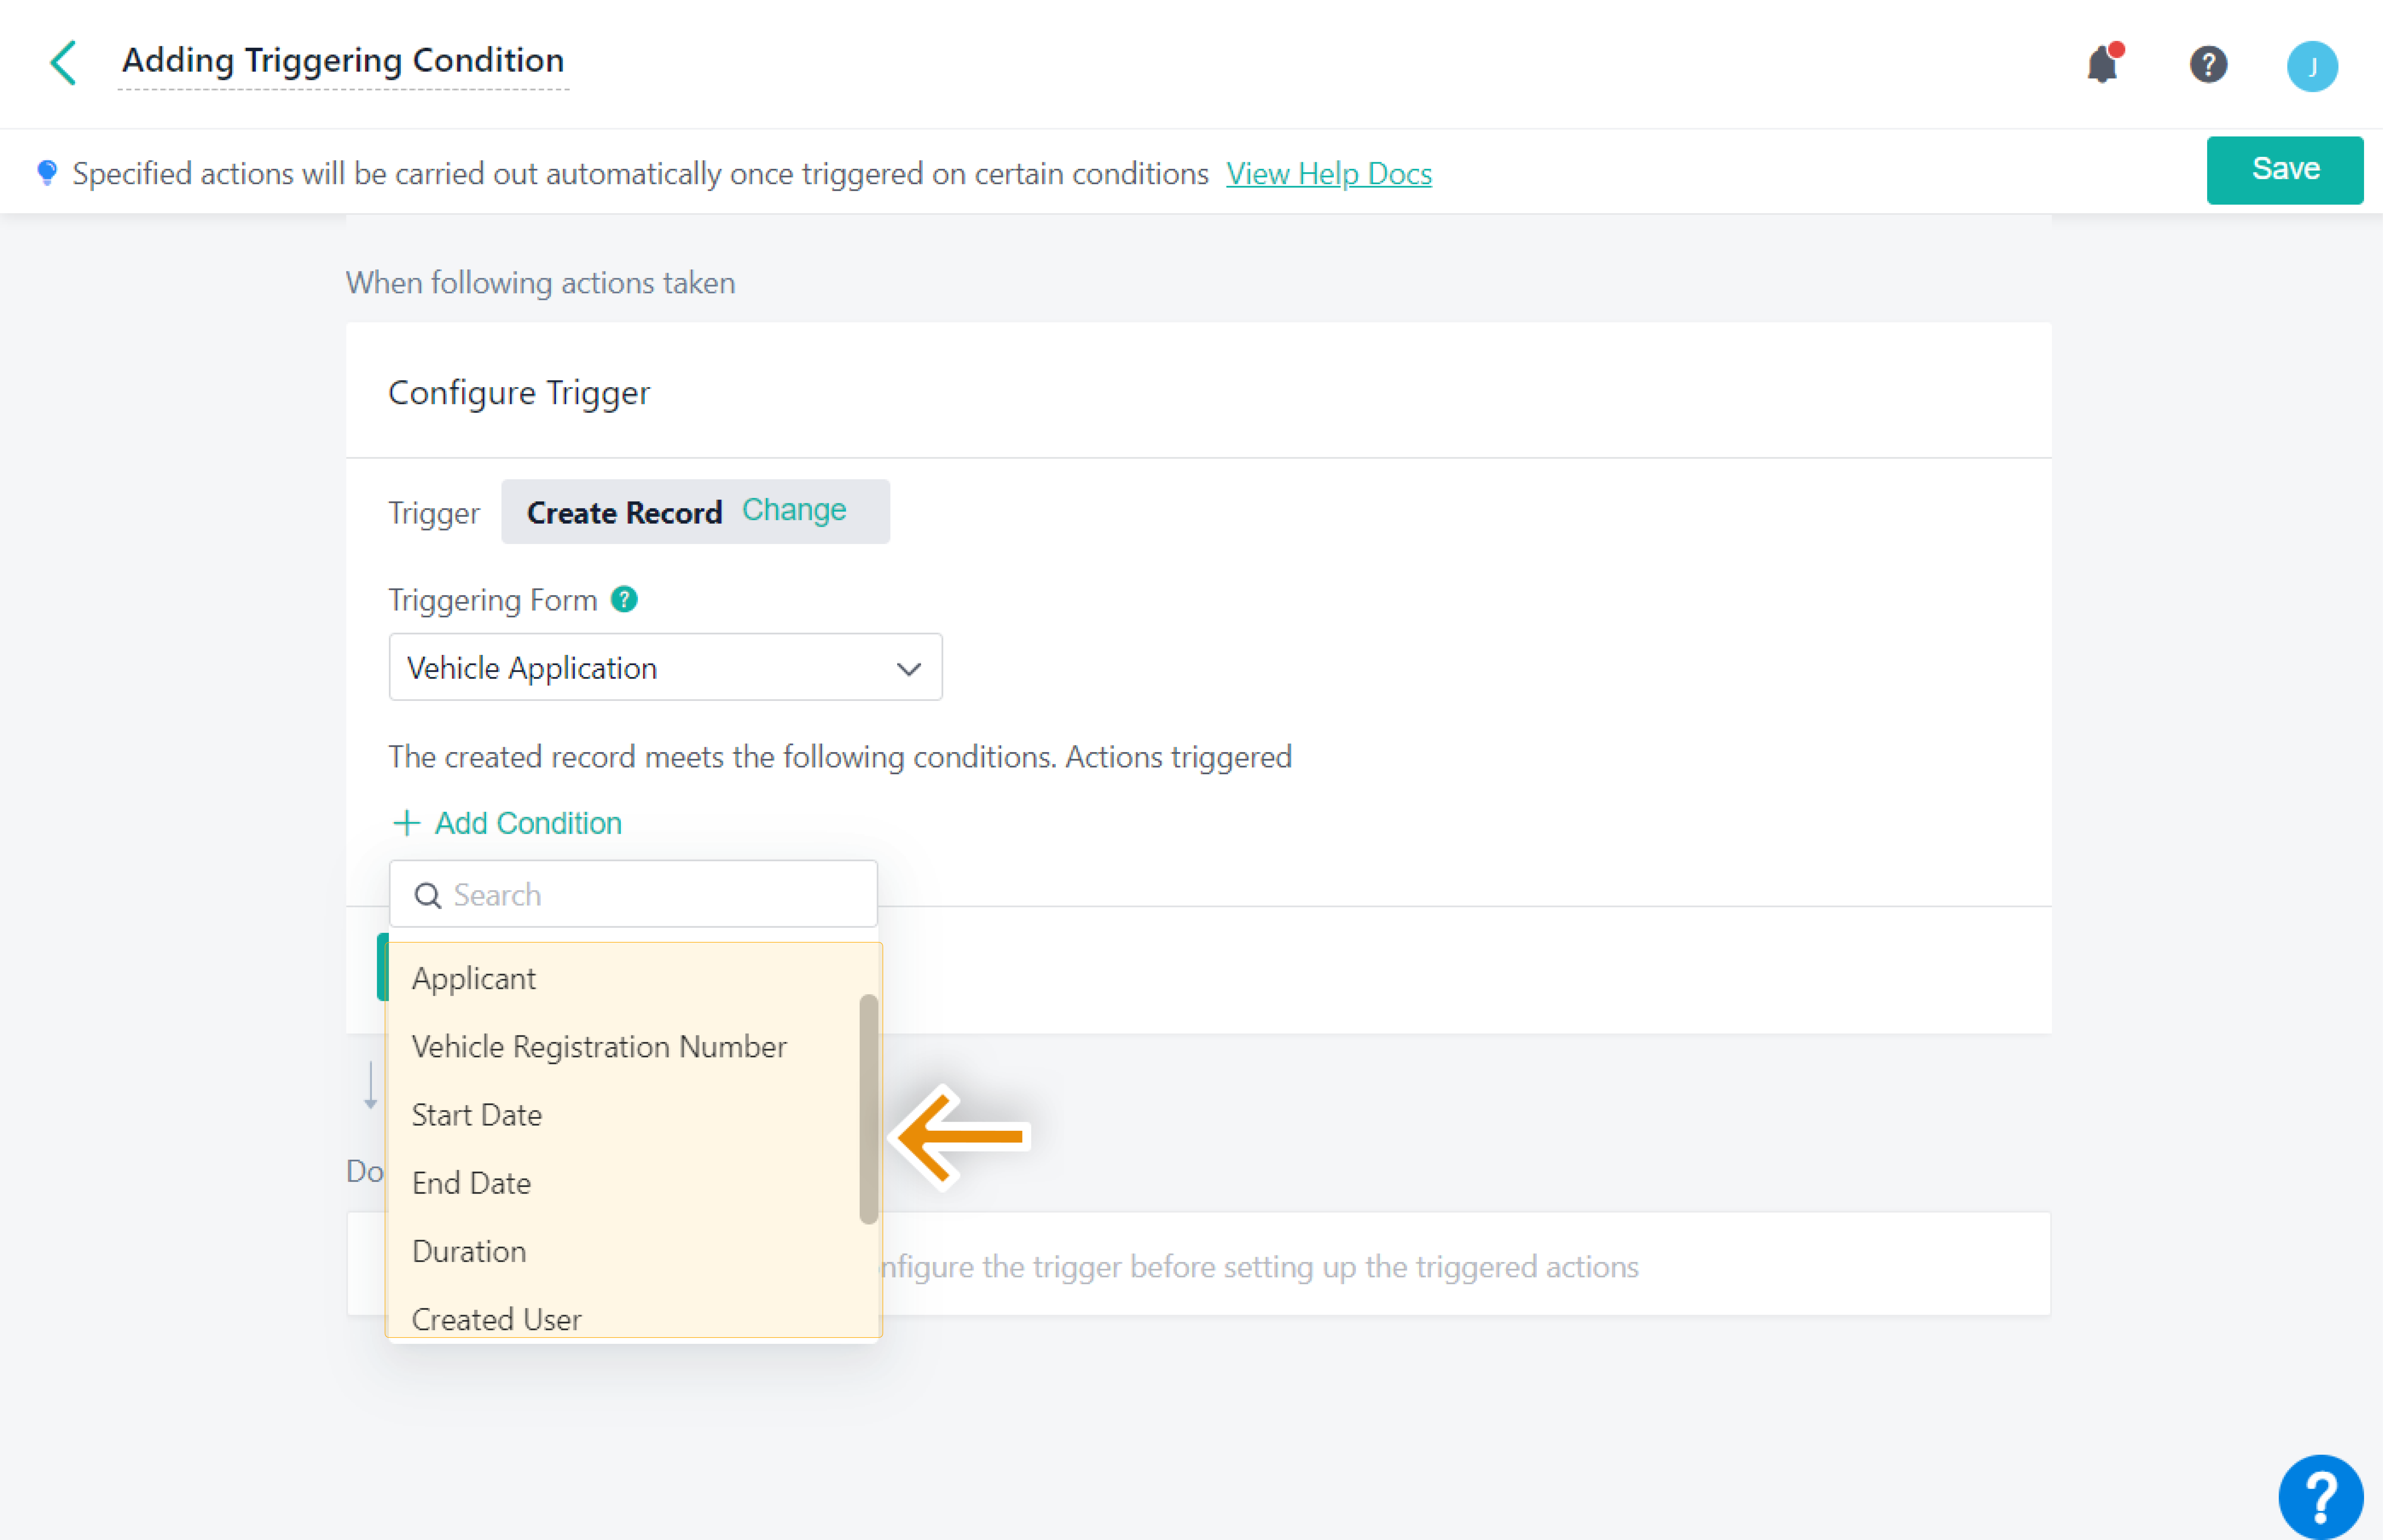Open the user avatar J menu

(x=2312, y=66)
